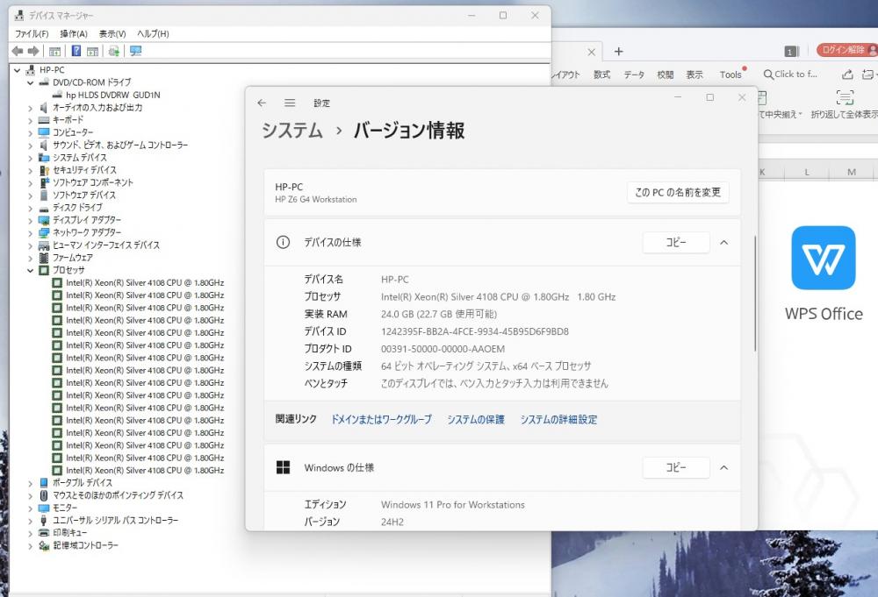Image resolution: width=878 pixels, height=597 pixels.
Task: Select the デバイス ID value text
Action: point(475,331)
